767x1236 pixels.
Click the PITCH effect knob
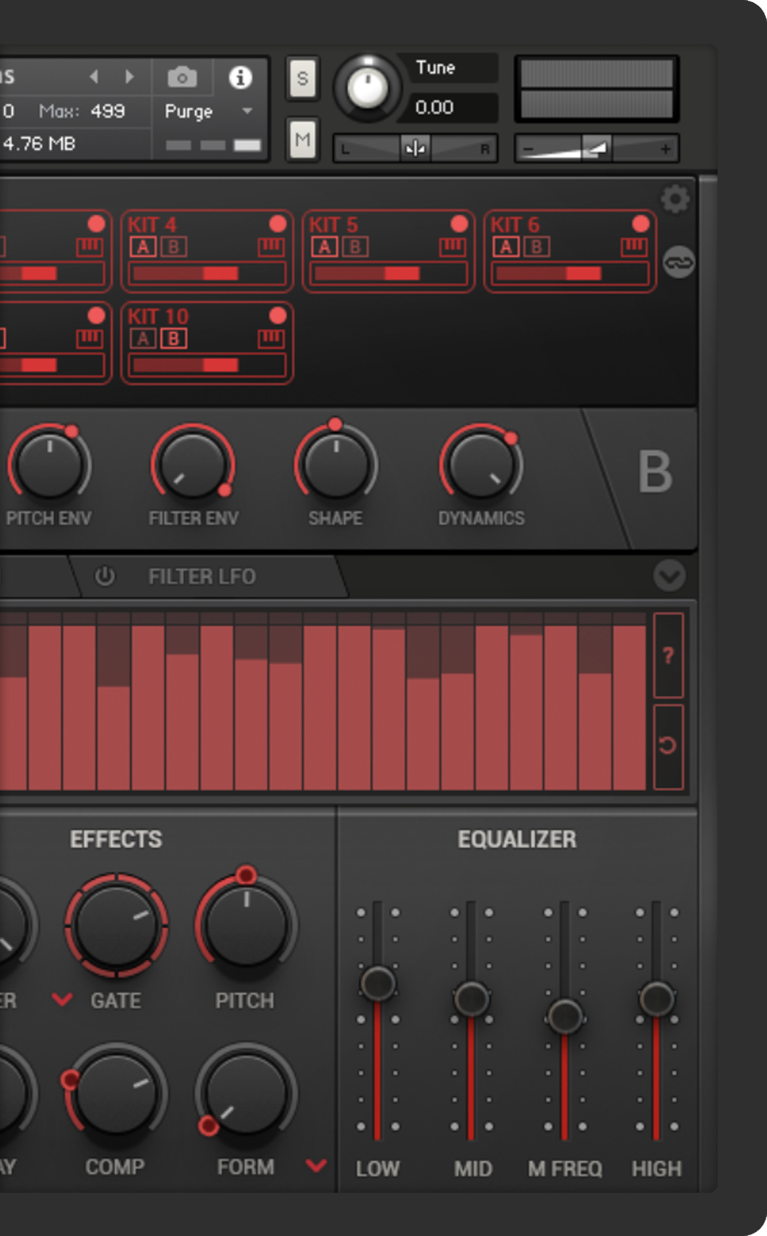pyautogui.click(x=246, y=925)
